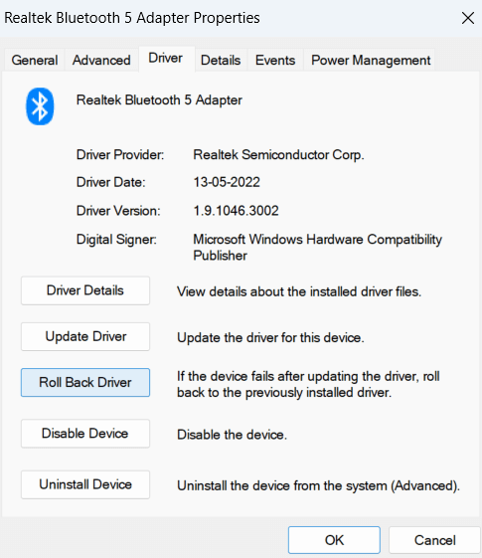Click the 'View details about the installed driver files' text
The width and height of the screenshot is (482, 558).
pos(299,291)
